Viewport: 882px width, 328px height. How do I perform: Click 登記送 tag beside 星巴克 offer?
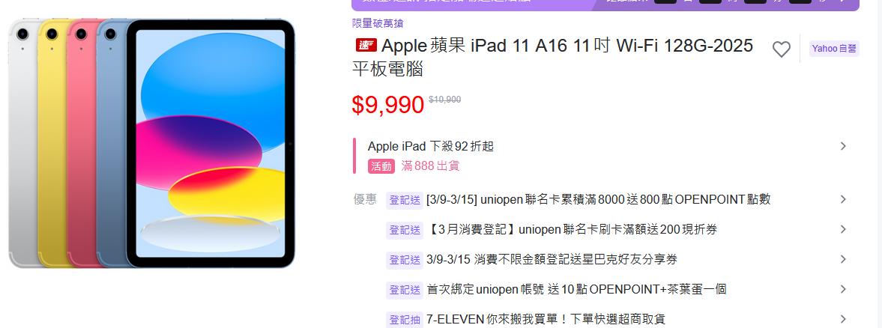[405, 259]
